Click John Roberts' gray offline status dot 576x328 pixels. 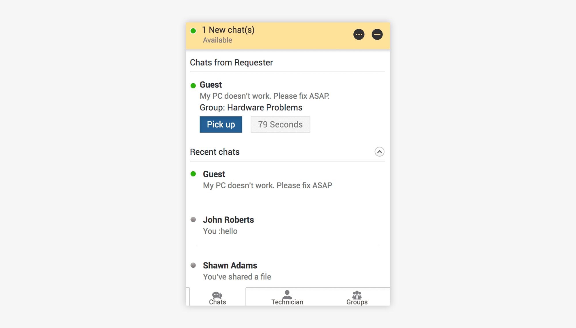click(x=193, y=220)
